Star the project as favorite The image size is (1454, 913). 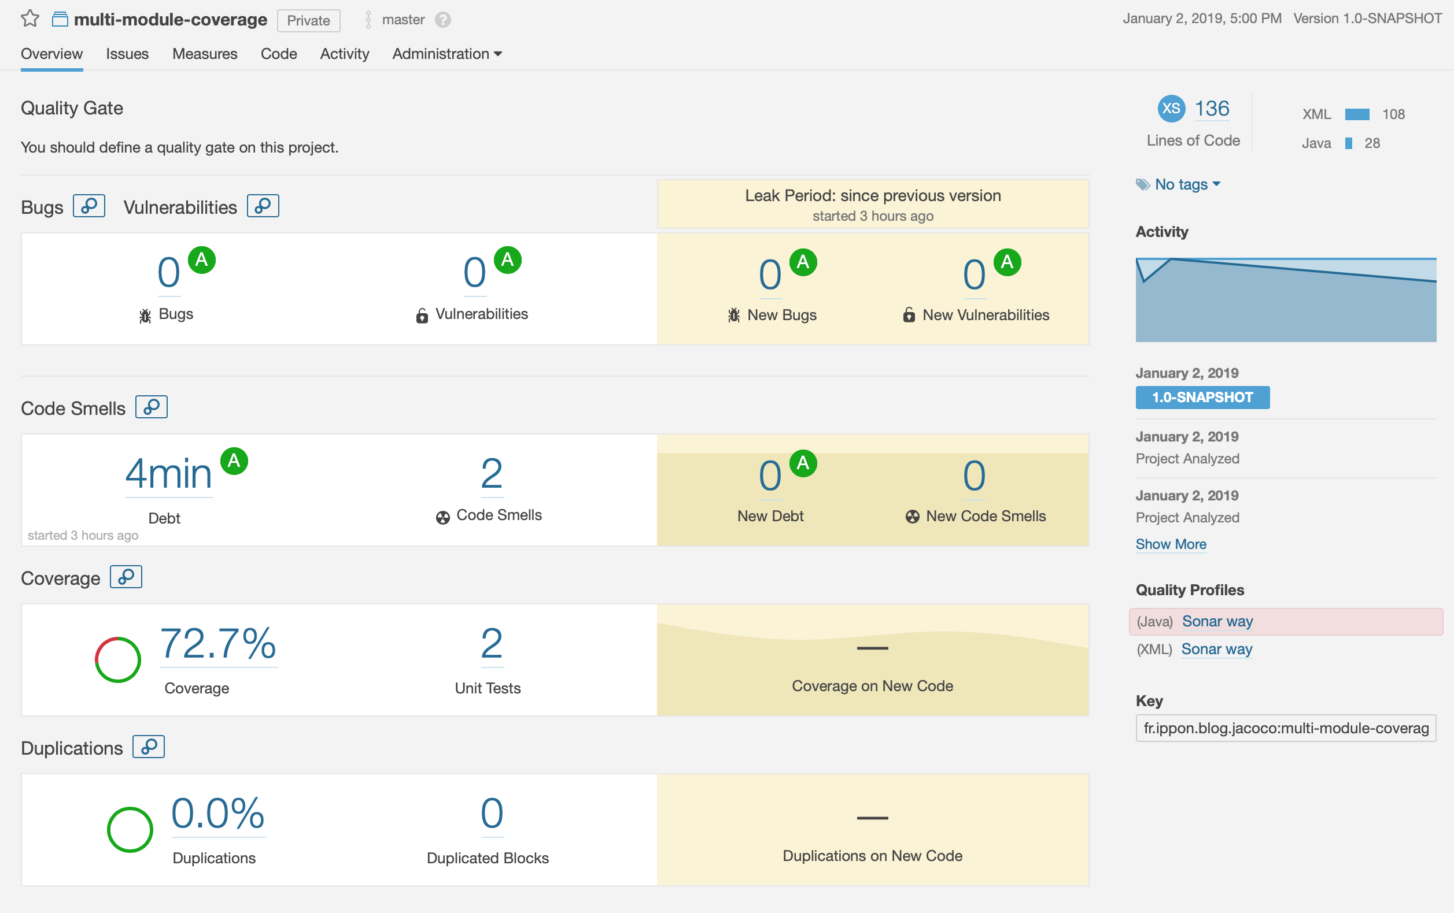[29, 19]
